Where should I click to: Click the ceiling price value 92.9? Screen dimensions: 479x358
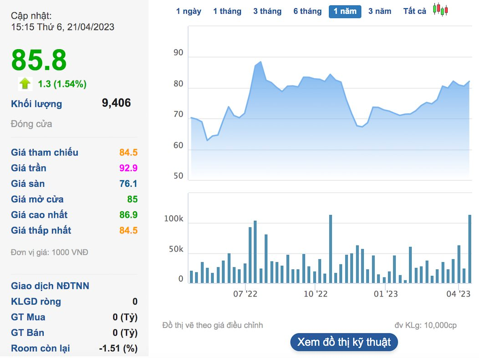tap(128, 168)
